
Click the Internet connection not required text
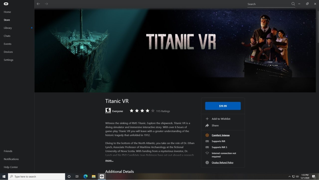pyautogui.click(x=224, y=155)
